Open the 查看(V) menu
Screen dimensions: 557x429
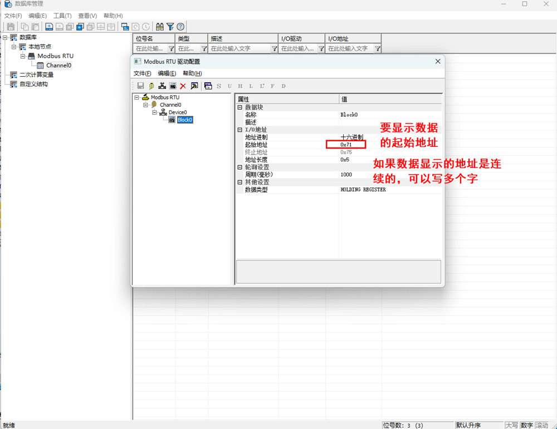(x=87, y=16)
